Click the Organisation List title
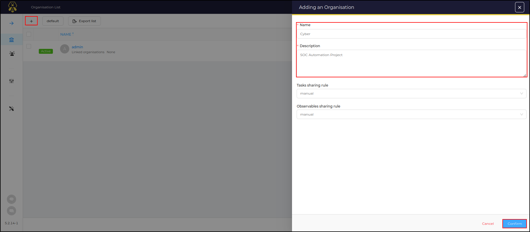 (x=46, y=7)
